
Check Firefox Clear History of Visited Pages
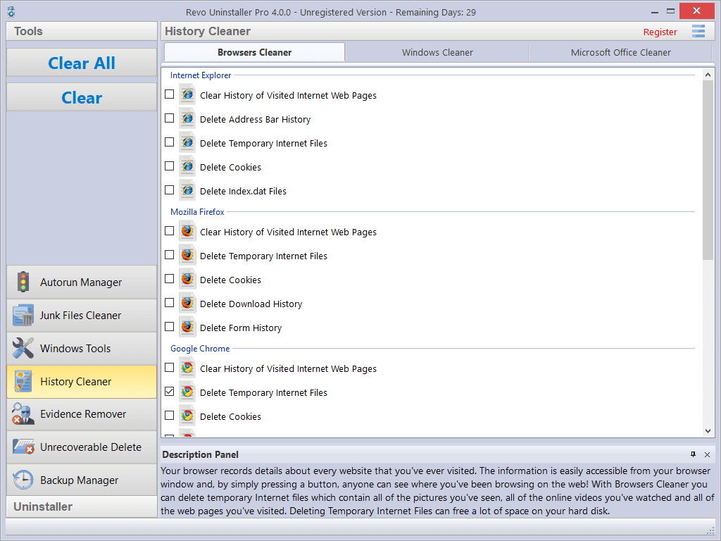[169, 231]
